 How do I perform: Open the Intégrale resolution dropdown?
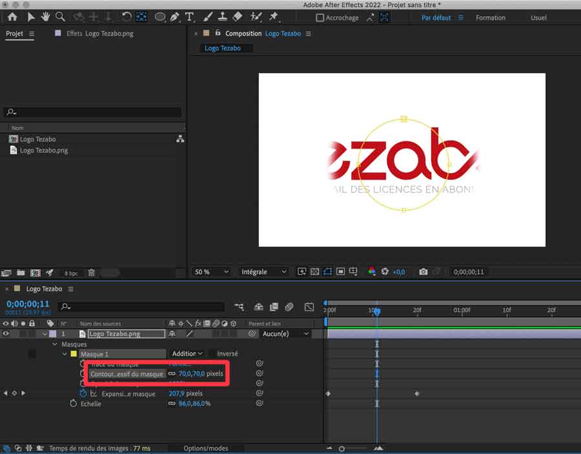tap(264, 272)
